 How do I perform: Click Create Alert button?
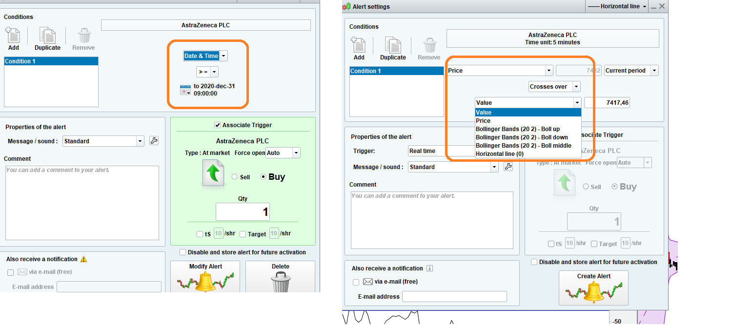click(x=593, y=288)
